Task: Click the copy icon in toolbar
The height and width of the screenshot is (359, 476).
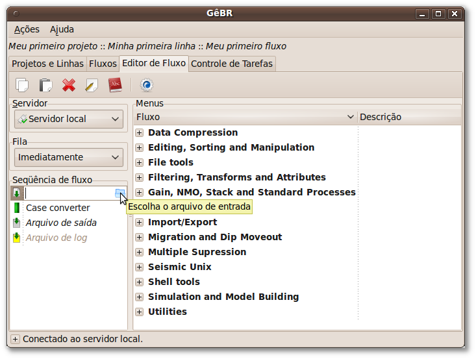Action: tap(22, 85)
